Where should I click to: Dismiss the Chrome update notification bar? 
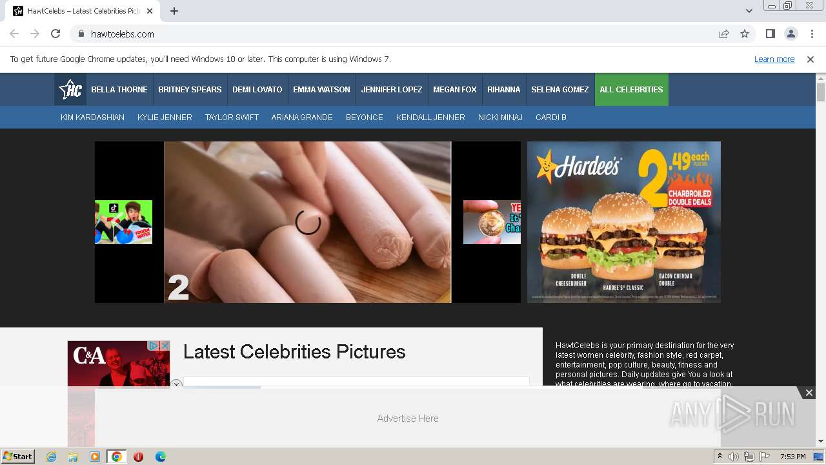(811, 59)
